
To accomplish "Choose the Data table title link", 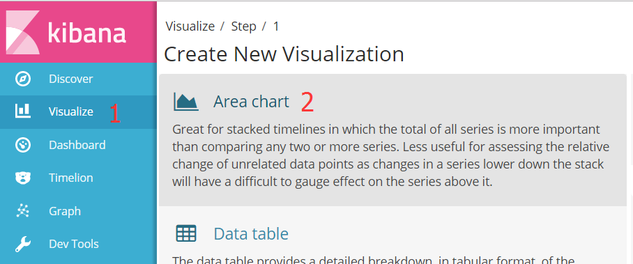I will 251,234.
